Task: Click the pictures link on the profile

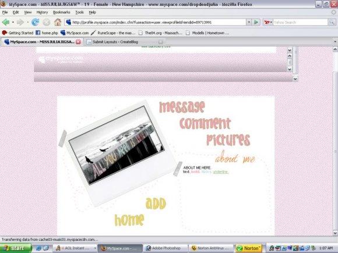Action: pos(228,140)
